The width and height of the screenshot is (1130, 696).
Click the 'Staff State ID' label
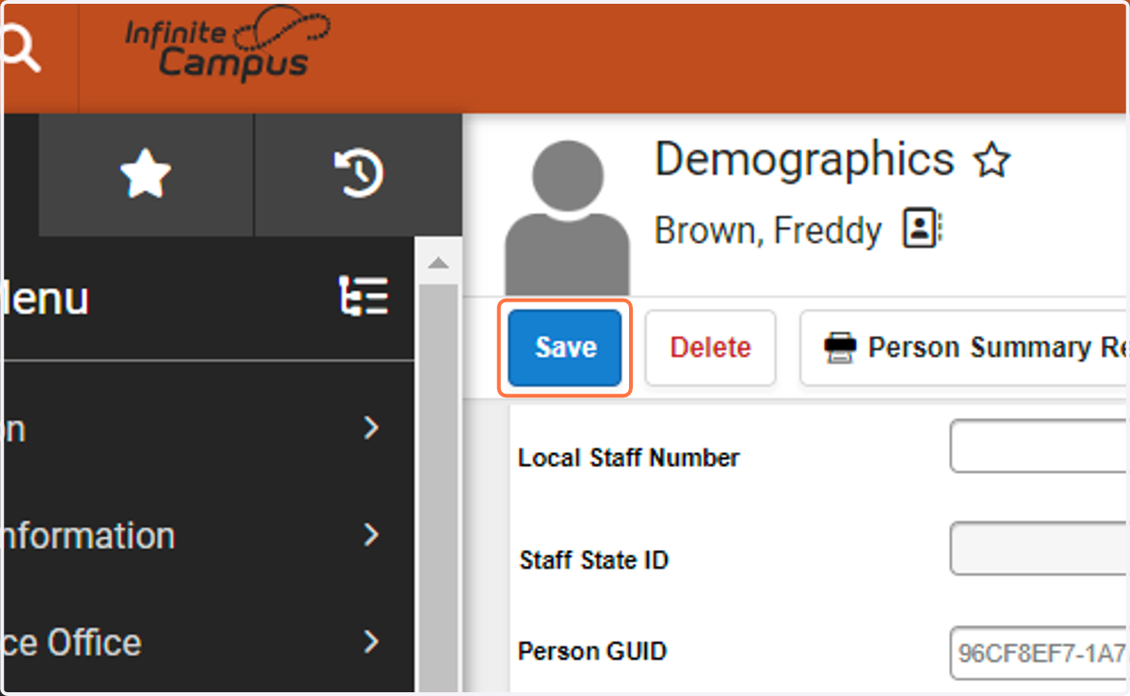(x=594, y=560)
